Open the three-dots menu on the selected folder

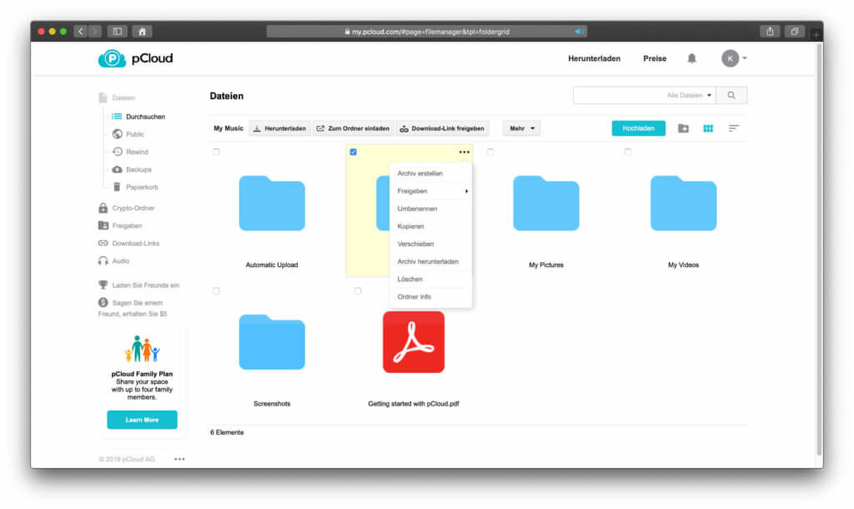[464, 152]
